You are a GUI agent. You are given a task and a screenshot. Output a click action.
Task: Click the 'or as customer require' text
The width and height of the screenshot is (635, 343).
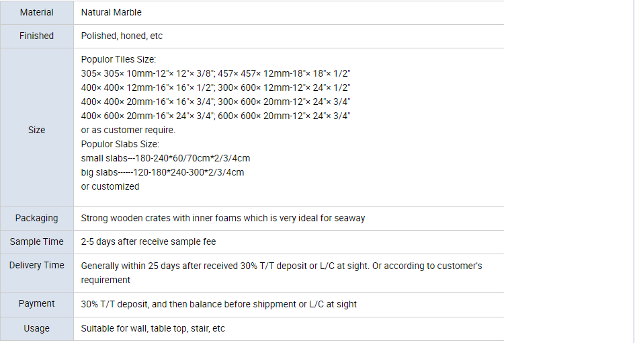[128, 130]
